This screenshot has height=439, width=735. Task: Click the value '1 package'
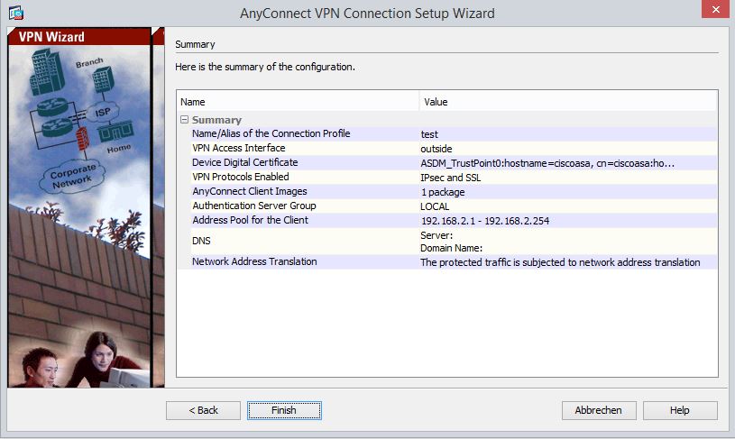(443, 193)
